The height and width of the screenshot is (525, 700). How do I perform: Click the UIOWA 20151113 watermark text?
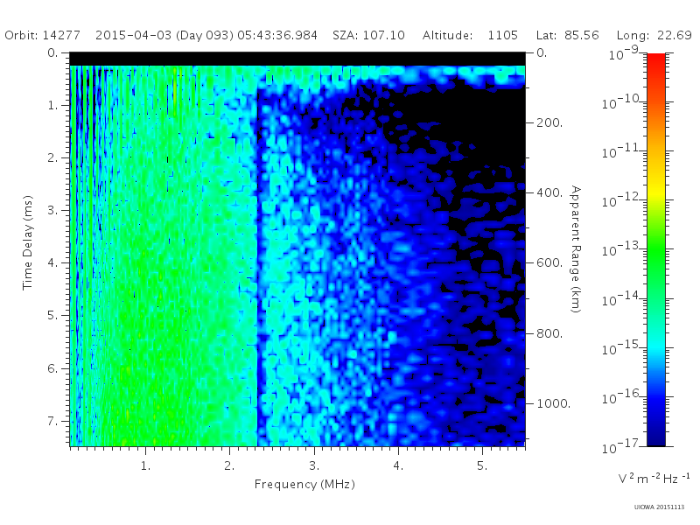click(659, 507)
